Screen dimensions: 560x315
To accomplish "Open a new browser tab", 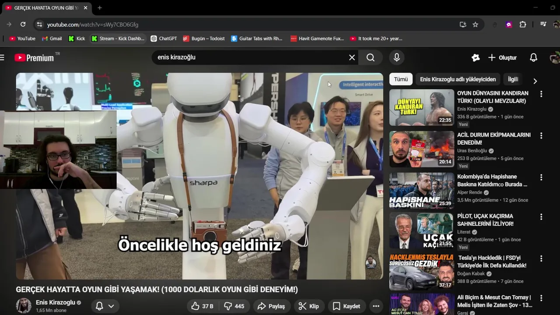I will 100,8.
